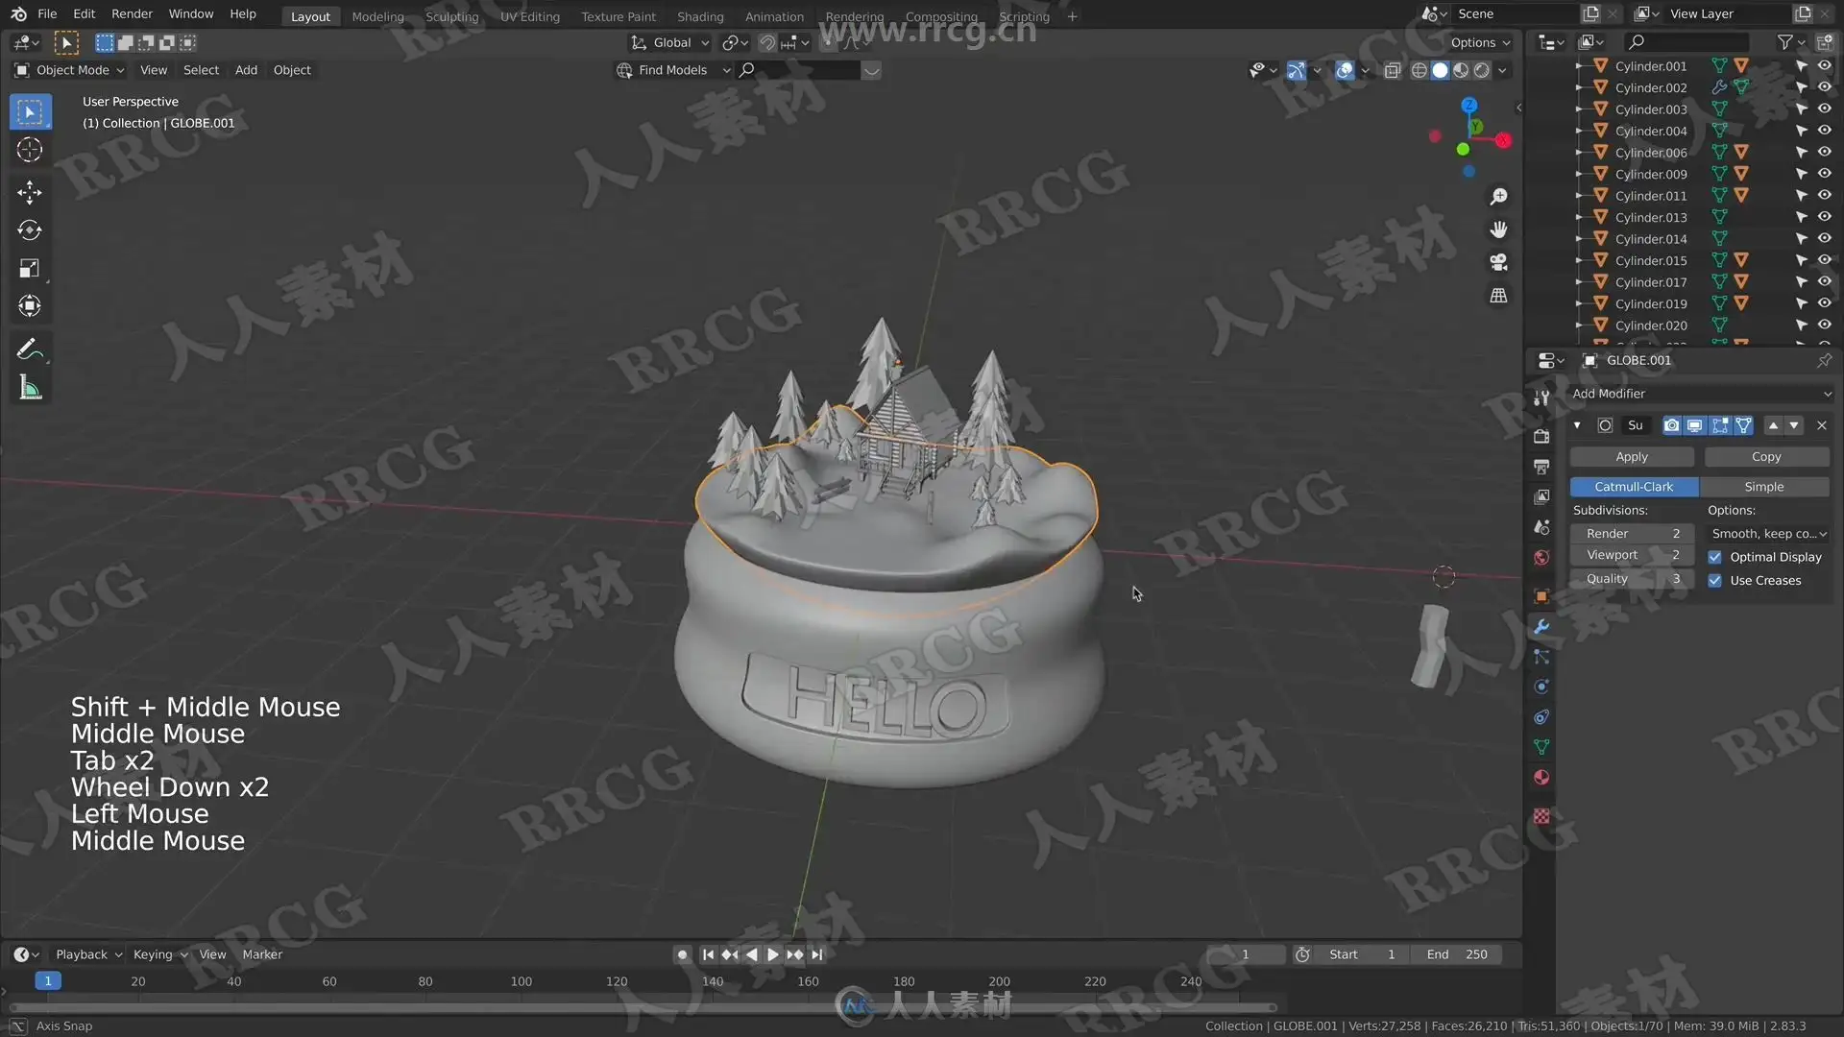Select the Scale tool

coord(30,268)
